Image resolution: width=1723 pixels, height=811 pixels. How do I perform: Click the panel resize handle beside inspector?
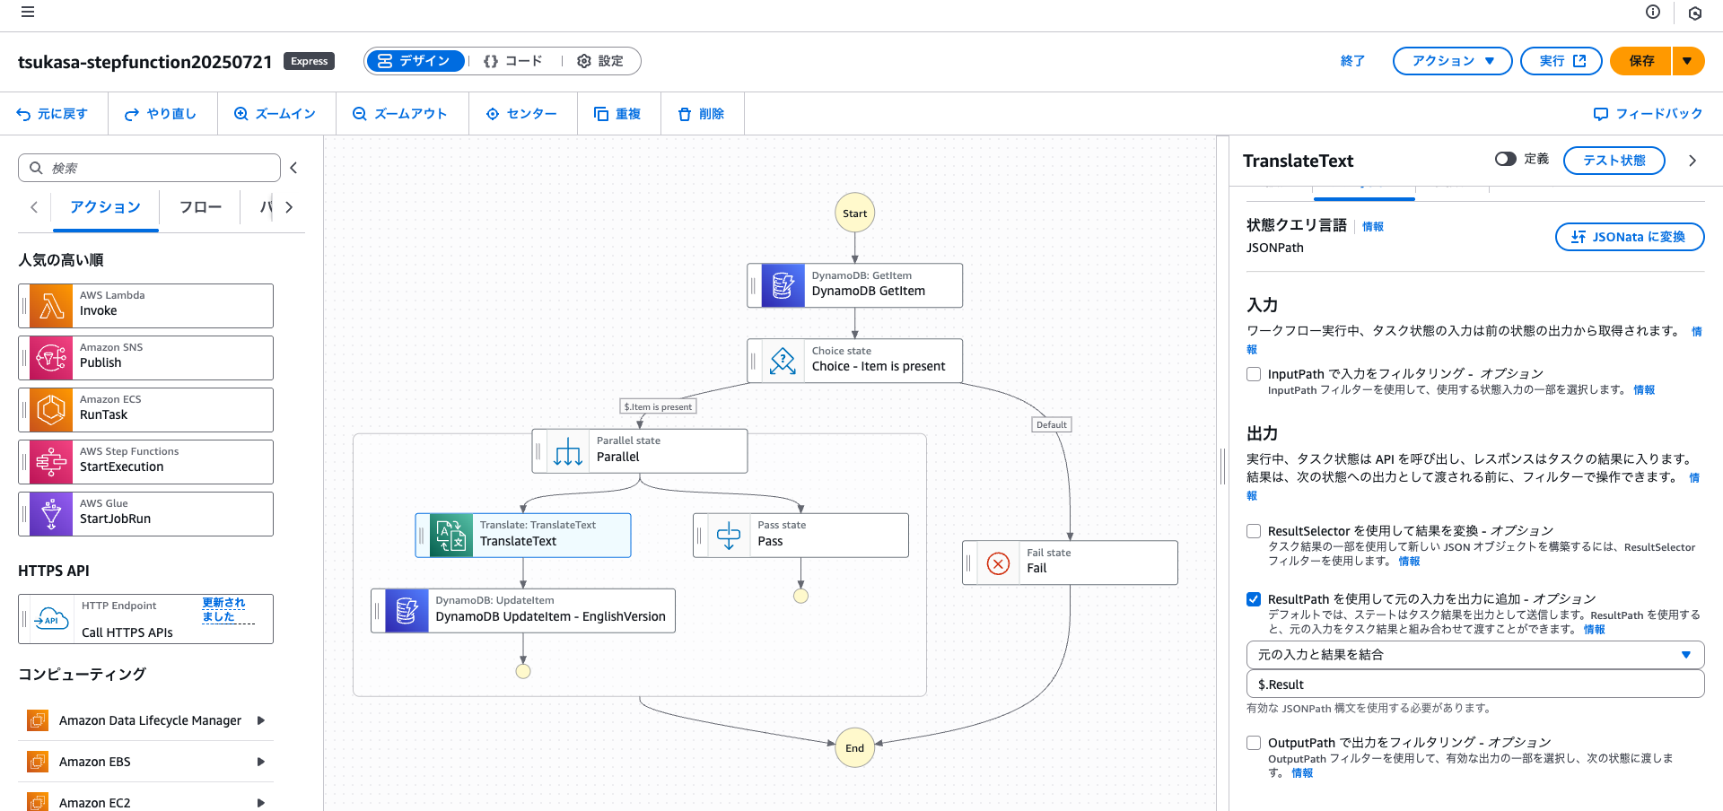click(1222, 467)
